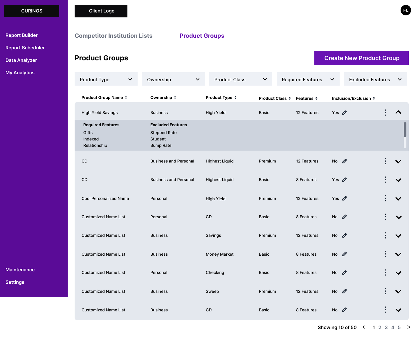This screenshot has height=352, width=418.
Task: Edit pencil on Cool Personalized Name row
Action: click(345, 198)
